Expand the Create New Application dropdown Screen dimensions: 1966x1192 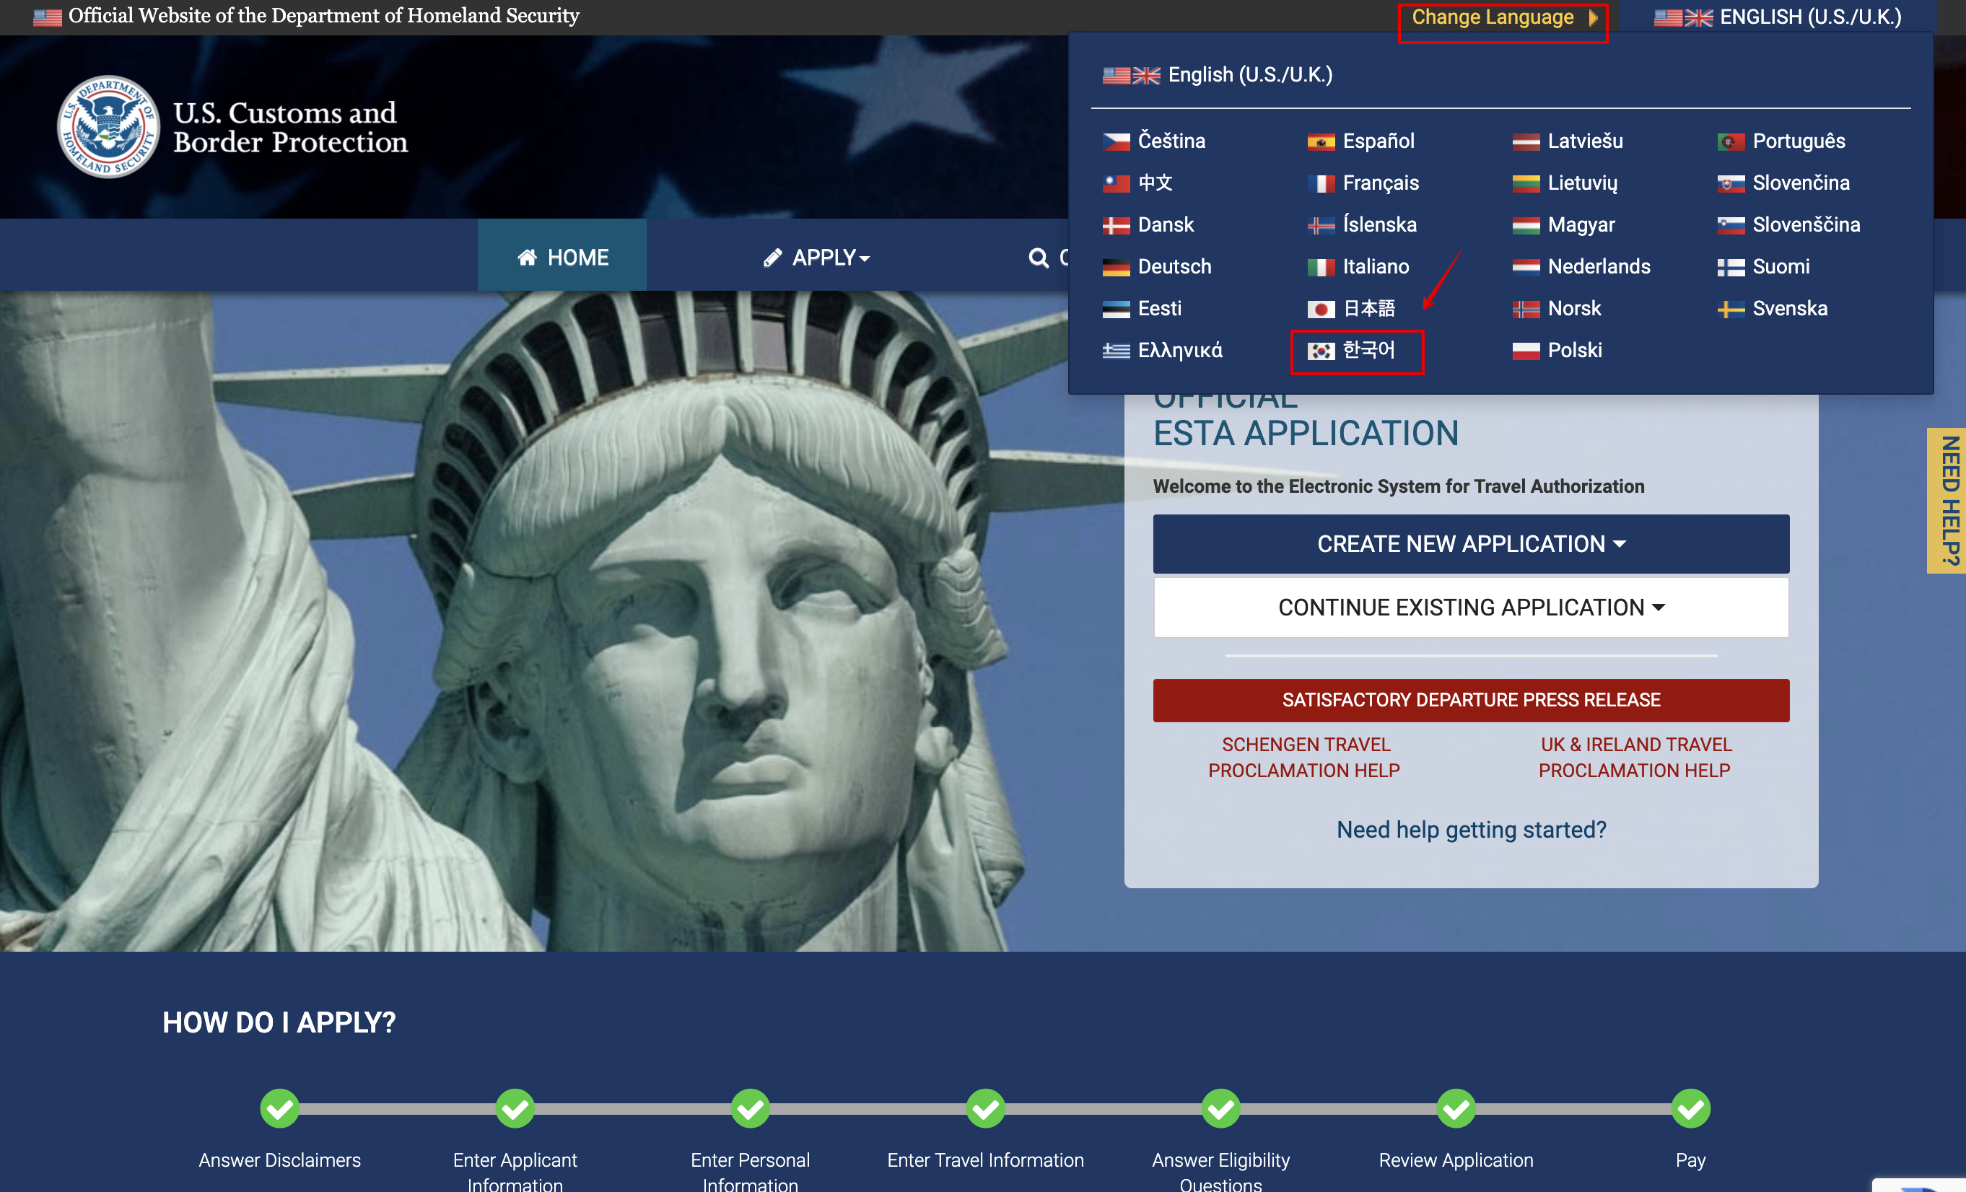click(x=1469, y=543)
